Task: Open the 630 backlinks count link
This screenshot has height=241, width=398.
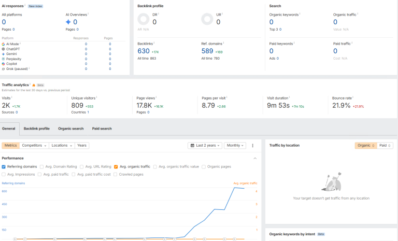Action: (144, 51)
